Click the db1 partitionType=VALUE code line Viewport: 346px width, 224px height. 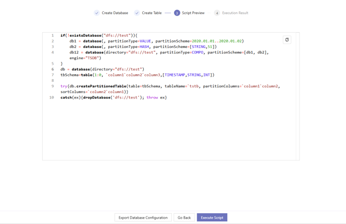pyautogui.click(x=156, y=41)
